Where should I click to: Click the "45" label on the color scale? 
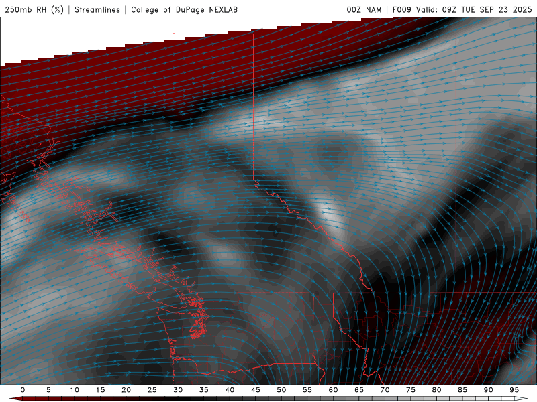coord(256,390)
